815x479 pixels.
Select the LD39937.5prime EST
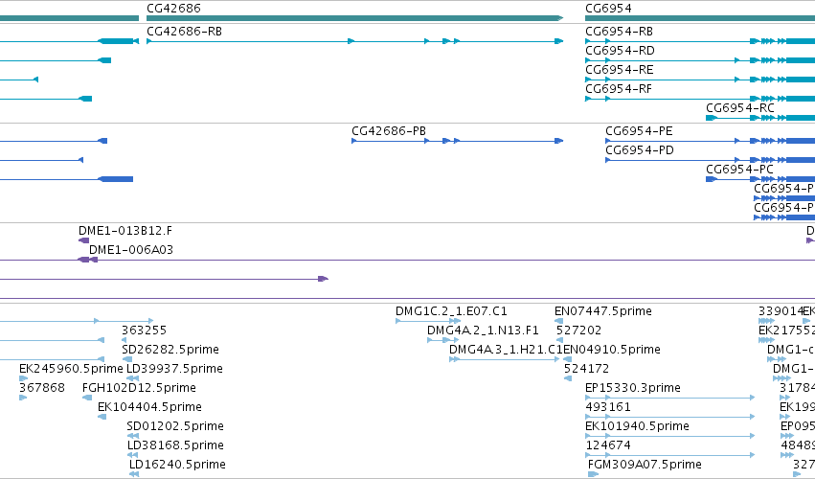tap(132, 378)
